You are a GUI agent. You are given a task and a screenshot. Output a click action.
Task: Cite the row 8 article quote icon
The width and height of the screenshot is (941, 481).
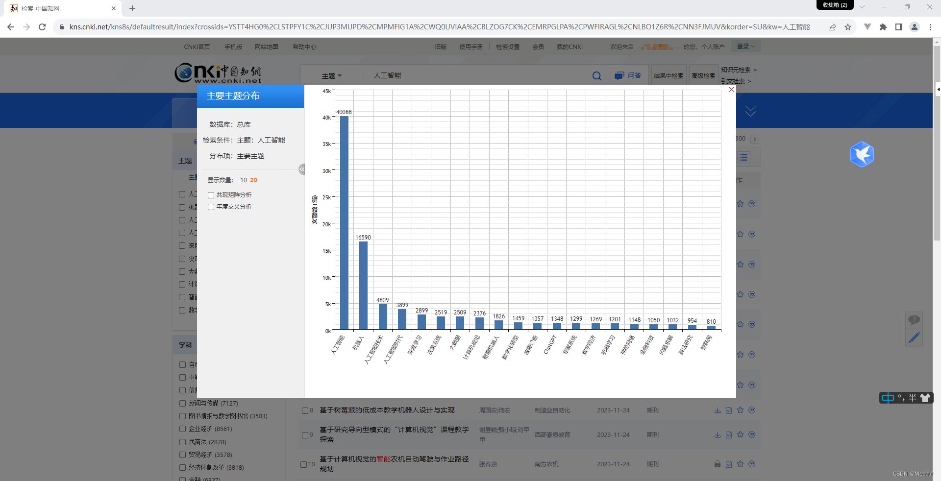752,410
